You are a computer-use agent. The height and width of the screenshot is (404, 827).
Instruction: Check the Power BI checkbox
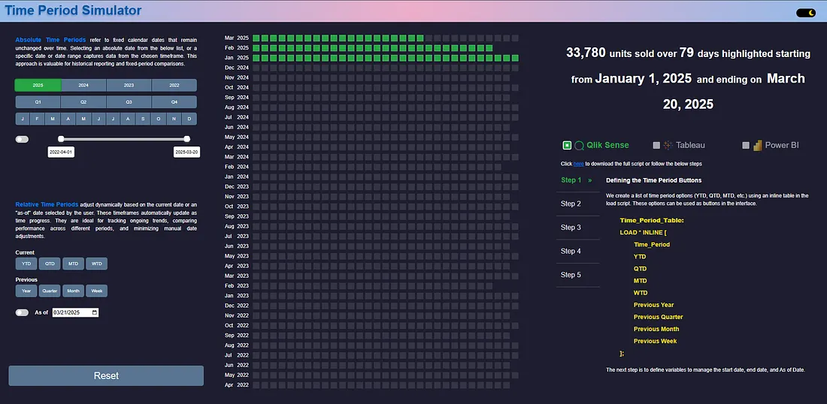click(746, 145)
